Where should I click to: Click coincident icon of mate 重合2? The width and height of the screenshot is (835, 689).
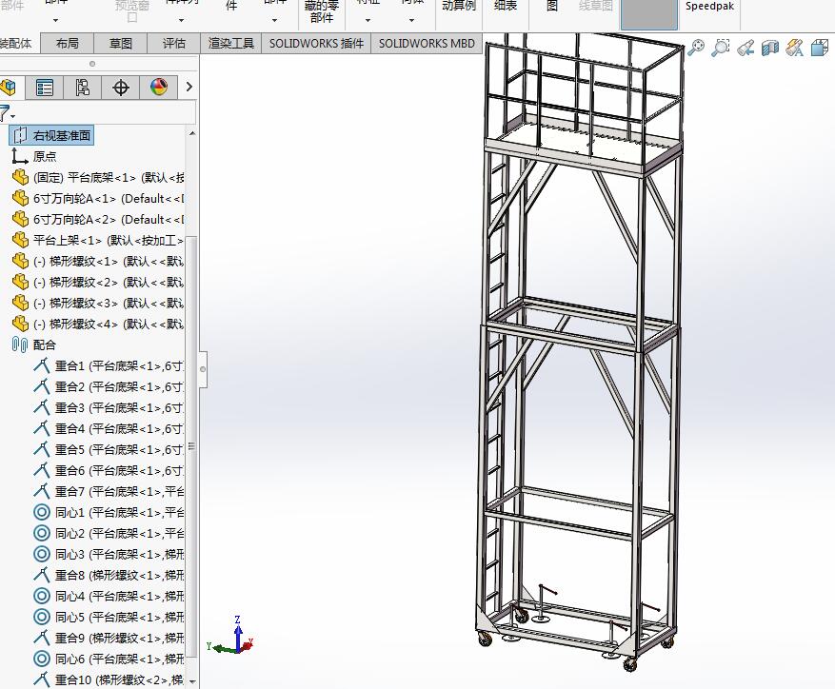pos(42,386)
